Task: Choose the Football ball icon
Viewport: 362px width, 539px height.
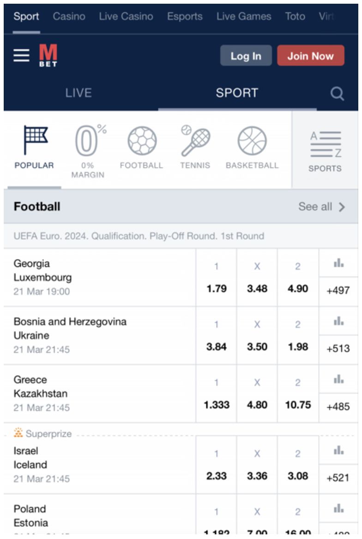Action: pyautogui.click(x=141, y=141)
